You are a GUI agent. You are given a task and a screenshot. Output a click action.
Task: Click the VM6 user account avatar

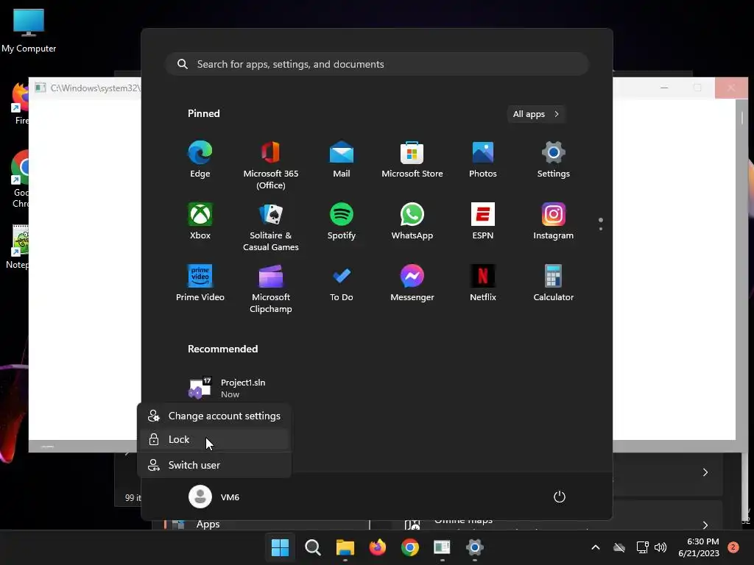(200, 497)
